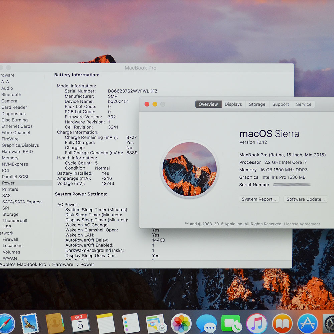Launch the Mail app in the Dock
The image size is (334, 334).
[x=30, y=323]
